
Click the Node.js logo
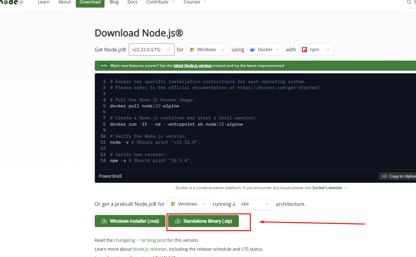12,2
